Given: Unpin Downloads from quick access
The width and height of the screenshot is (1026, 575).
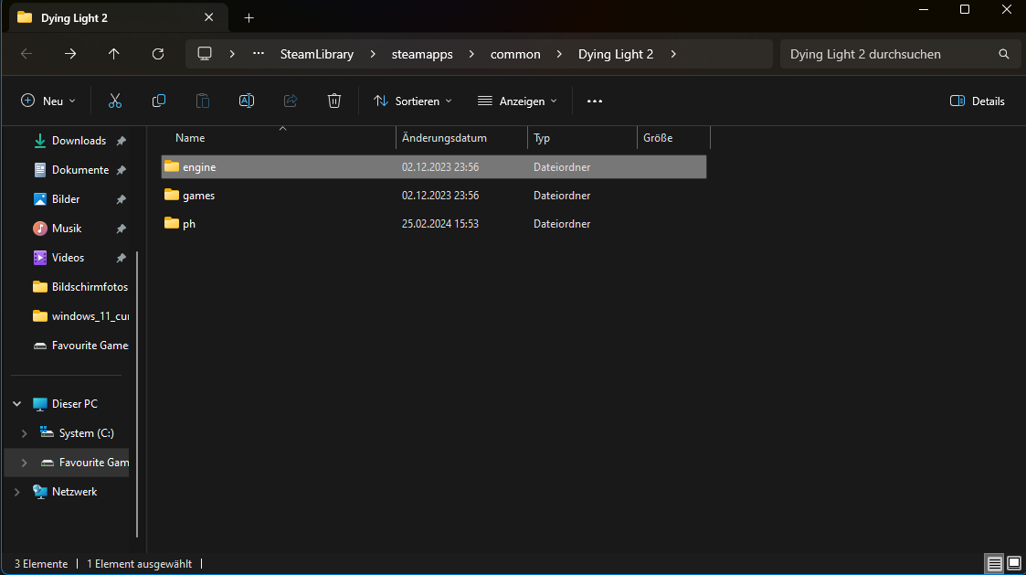Looking at the screenshot, I should click(121, 141).
